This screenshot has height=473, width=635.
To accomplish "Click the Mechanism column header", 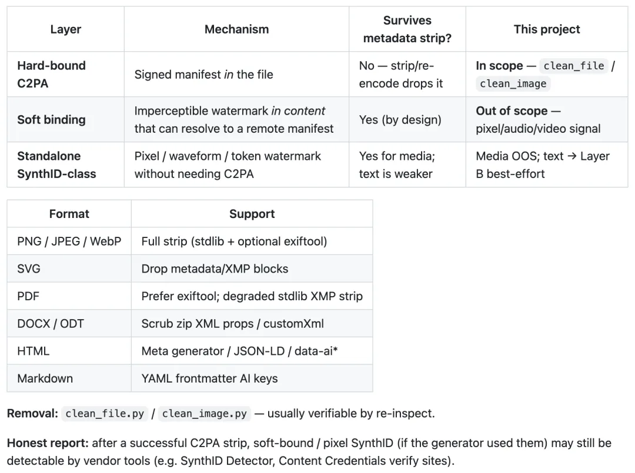I will (x=236, y=29).
